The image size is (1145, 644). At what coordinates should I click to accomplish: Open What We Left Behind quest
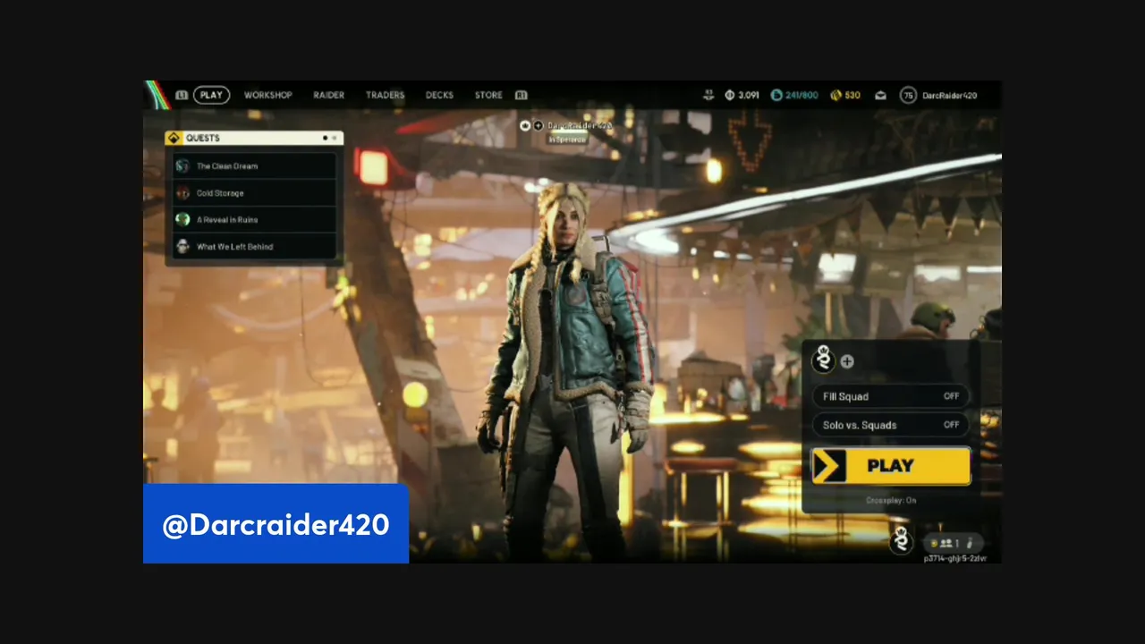tap(254, 247)
